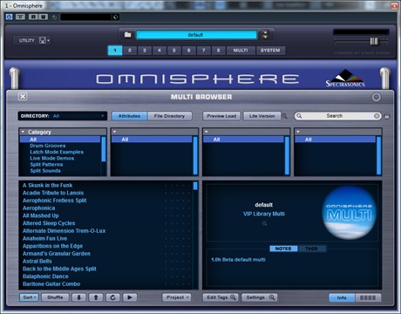
Task: Clear the search with the X icon
Action: [377, 116]
